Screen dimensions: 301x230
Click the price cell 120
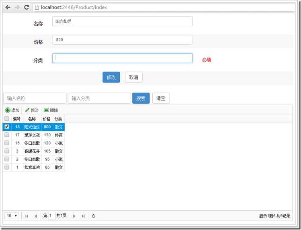click(x=47, y=143)
